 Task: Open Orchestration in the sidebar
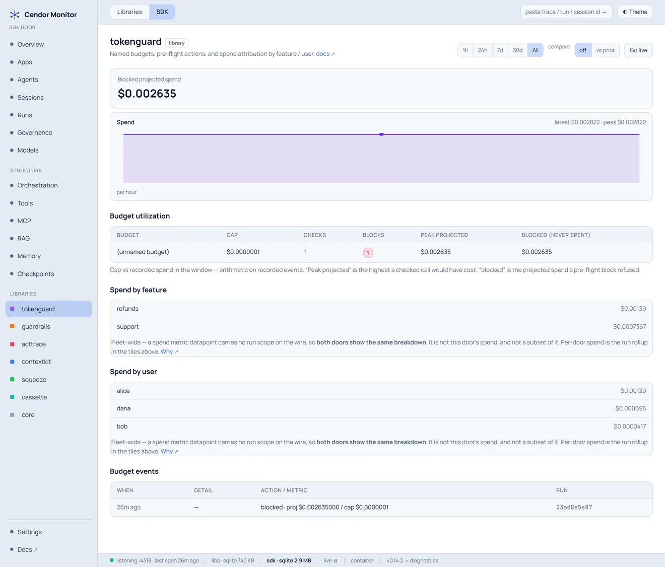point(48,185)
